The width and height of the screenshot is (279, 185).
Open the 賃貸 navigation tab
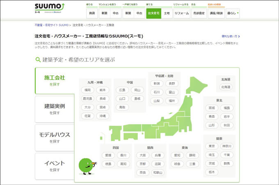tap(92, 13)
